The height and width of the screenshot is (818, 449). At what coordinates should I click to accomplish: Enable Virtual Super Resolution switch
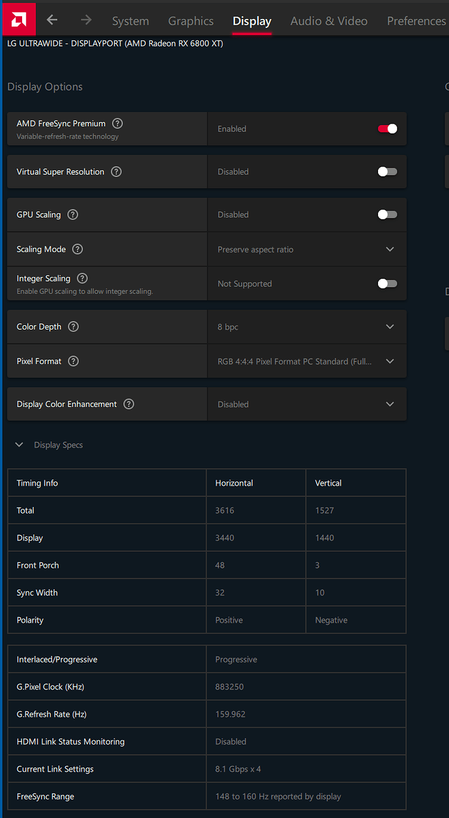(387, 172)
